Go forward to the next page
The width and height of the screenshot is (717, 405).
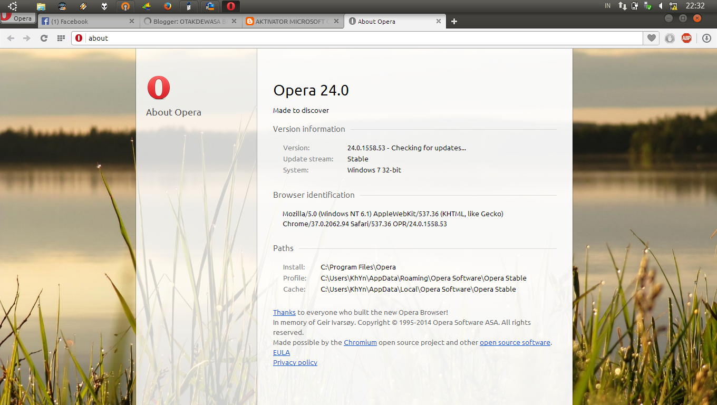tap(27, 38)
